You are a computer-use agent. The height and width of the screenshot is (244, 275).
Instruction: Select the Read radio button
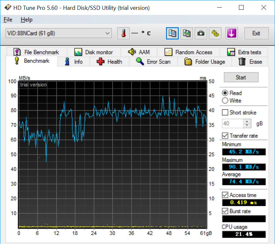225,93
